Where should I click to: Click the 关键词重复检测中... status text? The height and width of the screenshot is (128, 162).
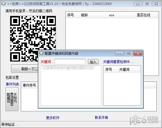[x=119, y=62]
